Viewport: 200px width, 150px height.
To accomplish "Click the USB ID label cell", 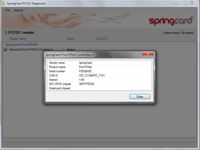I will click(62, 75).
